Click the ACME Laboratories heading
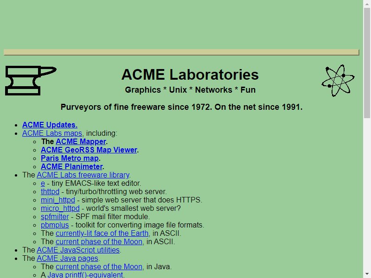This screenshot has width=371, height=278. pyautogui.click(x=190, y=75)
